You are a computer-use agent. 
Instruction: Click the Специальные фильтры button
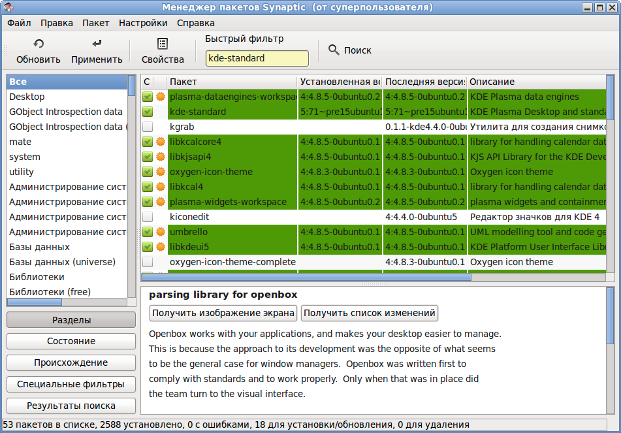pyautogui.click(x=71, y=384)
